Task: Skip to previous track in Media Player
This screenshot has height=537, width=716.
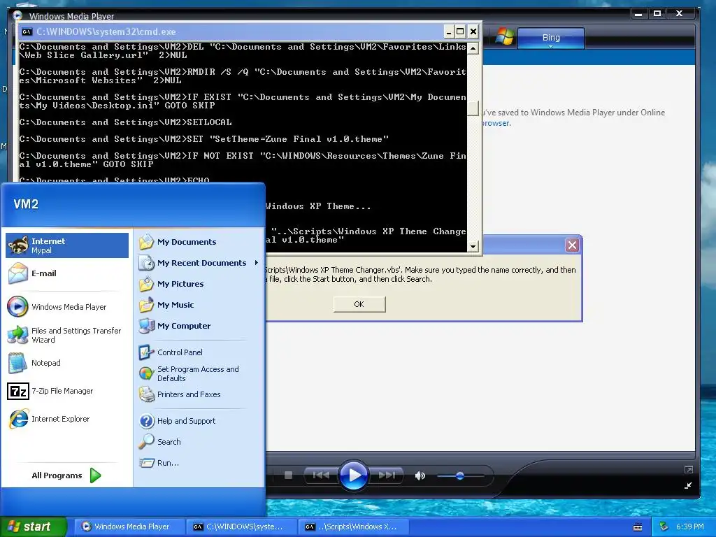Action: pyautogui.click(x=322, y=475)
